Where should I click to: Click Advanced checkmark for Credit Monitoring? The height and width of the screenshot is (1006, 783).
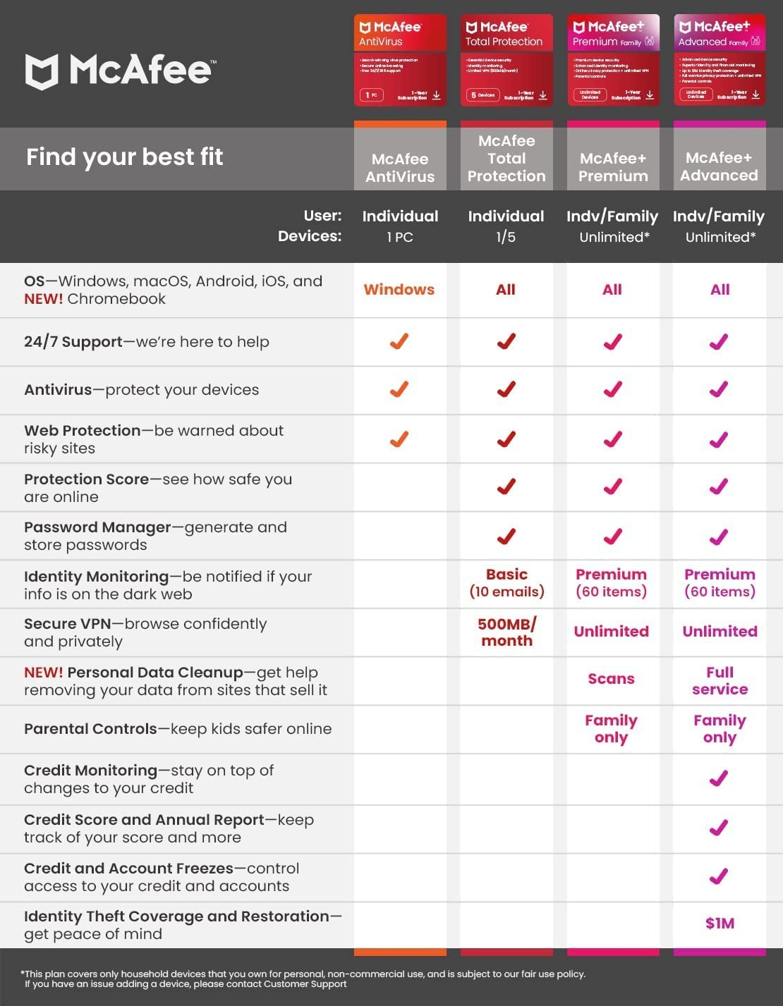719,778
